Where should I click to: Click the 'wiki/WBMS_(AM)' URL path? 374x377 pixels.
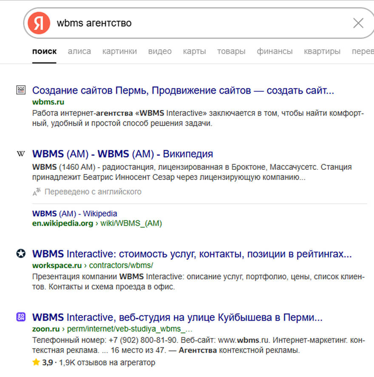(x=131, y=223)
